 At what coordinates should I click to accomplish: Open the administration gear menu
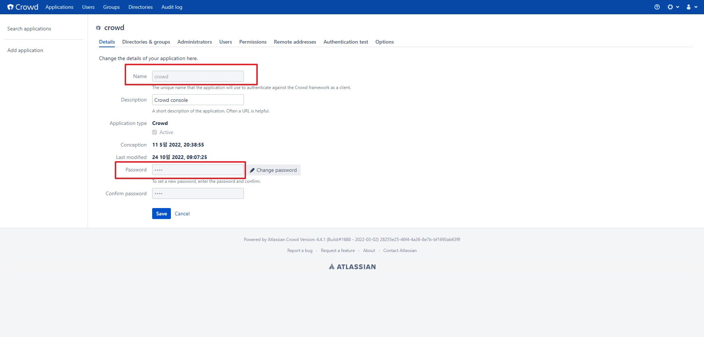(x=673, y=7)
